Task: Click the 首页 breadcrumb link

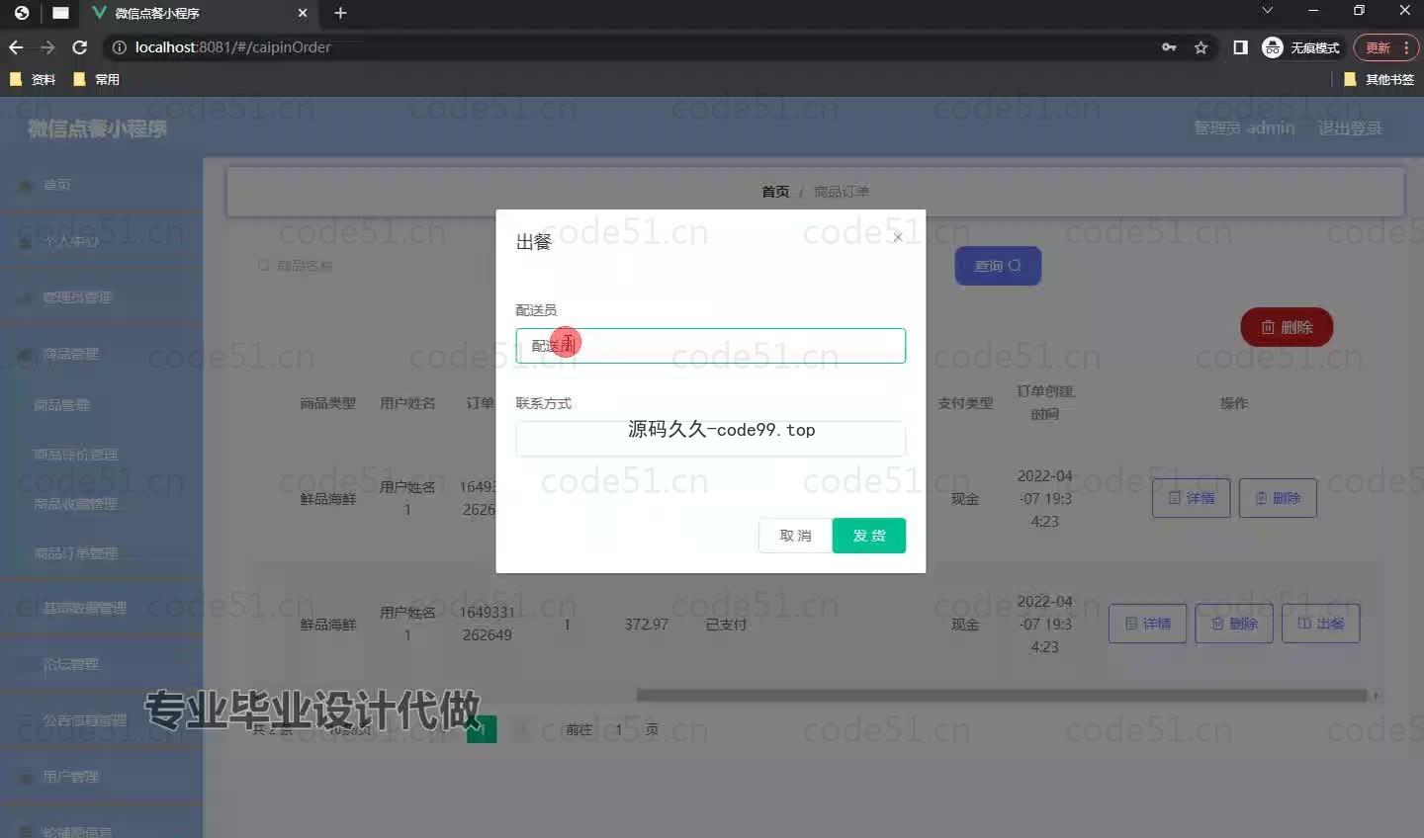Action: [775, 192]
